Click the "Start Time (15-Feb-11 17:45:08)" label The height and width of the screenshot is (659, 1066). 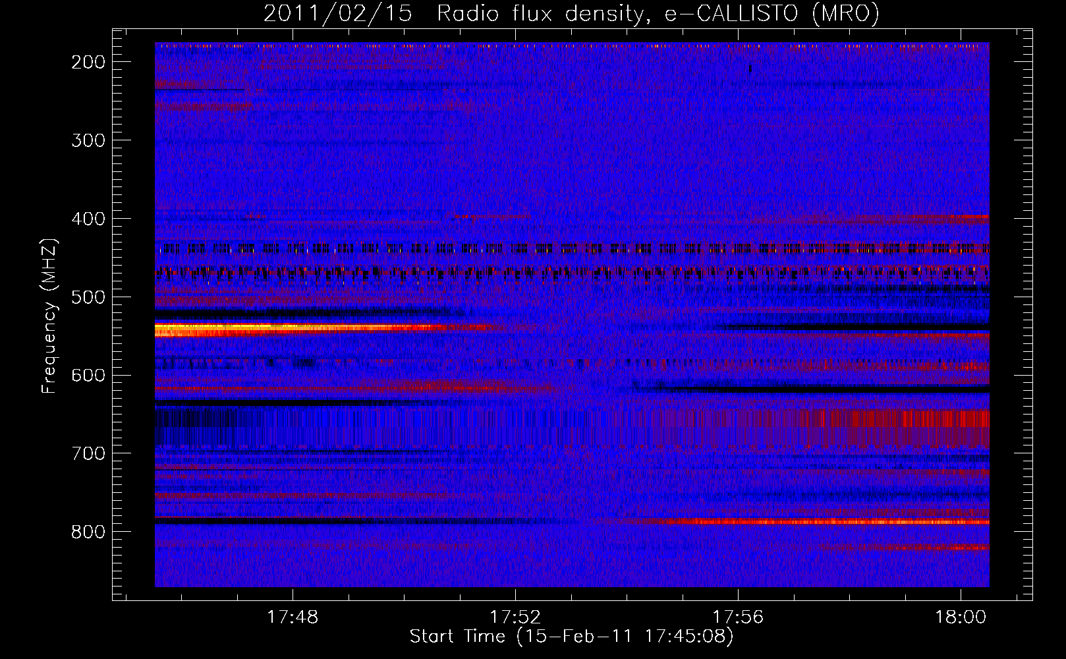click(571, 637)
